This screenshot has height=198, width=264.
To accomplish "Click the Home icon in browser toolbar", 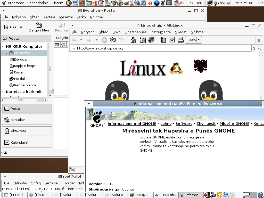I will point(134,40).
